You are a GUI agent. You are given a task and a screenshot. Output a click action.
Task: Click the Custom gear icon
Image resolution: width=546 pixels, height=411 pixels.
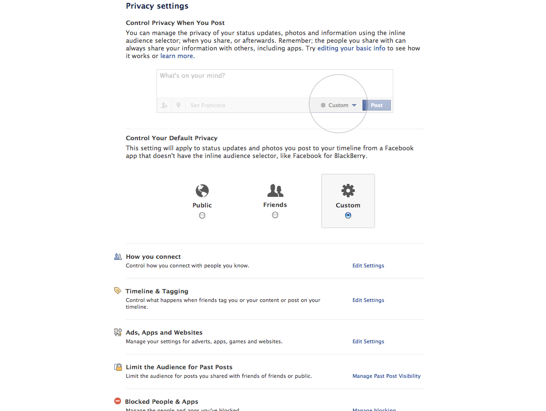point(348,191)
